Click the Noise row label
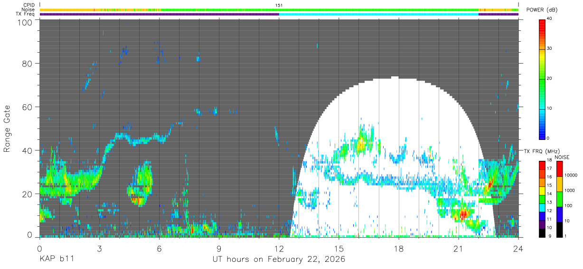 tap(28, 9)
